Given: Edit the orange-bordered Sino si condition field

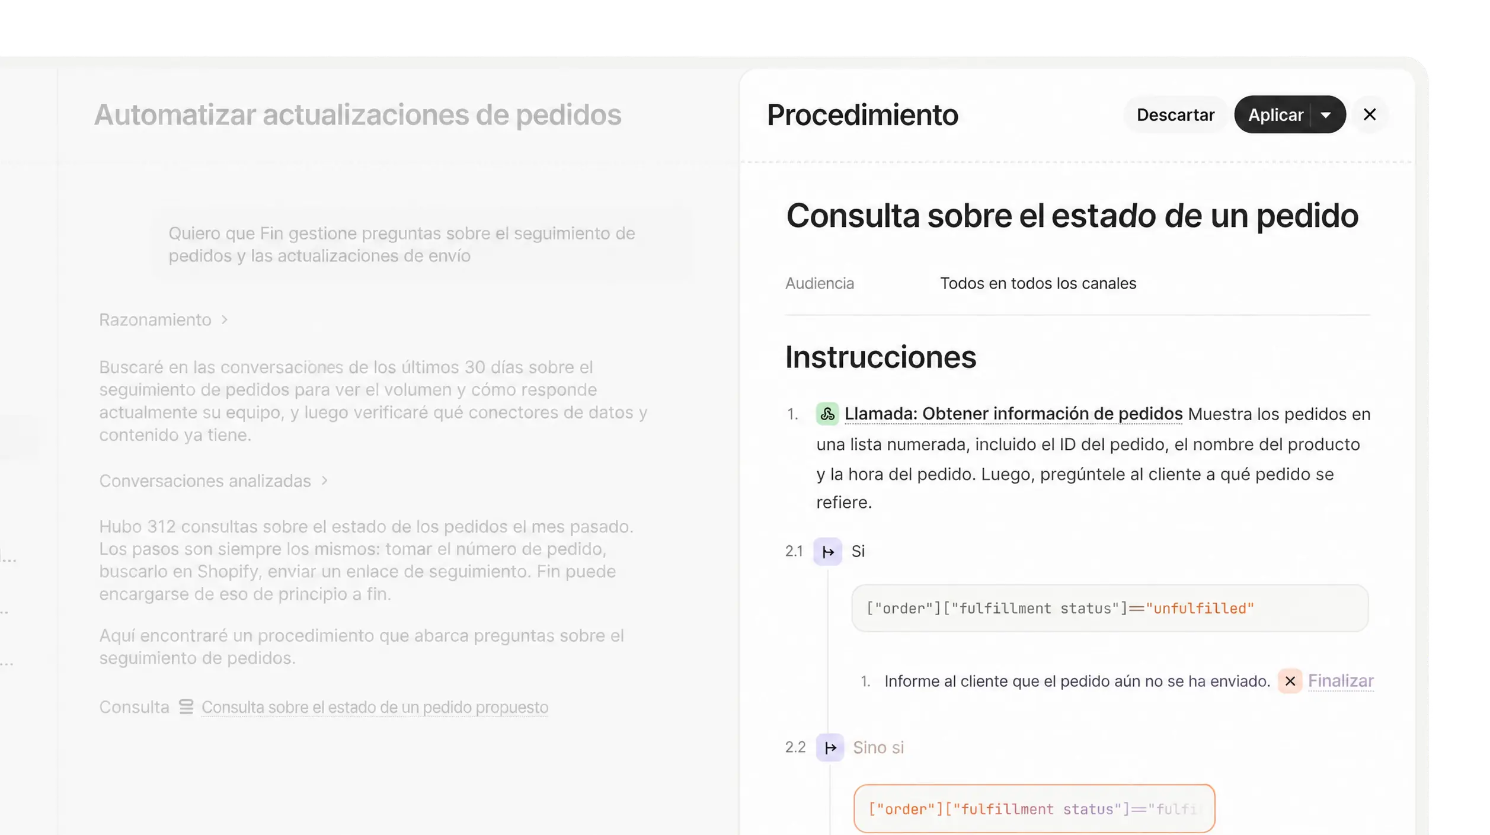Looking at the screenshot, I should [x=1034, y=809].
